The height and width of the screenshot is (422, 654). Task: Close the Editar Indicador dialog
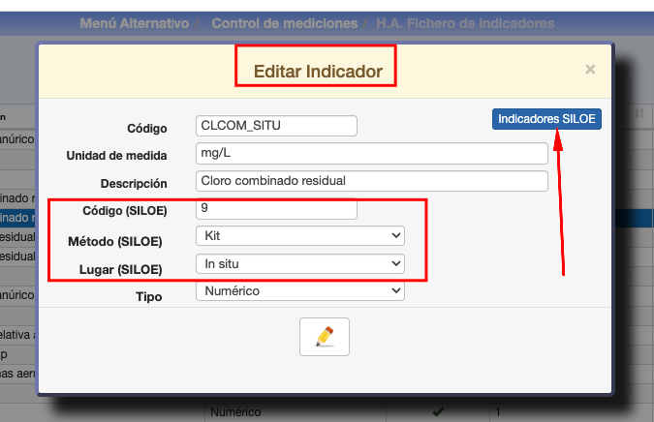point(590,70)
